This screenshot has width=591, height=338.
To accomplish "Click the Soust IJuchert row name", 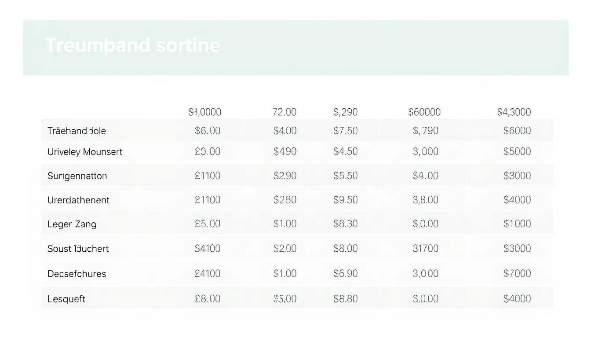I will pyautogui.click(x=78, y=249).
